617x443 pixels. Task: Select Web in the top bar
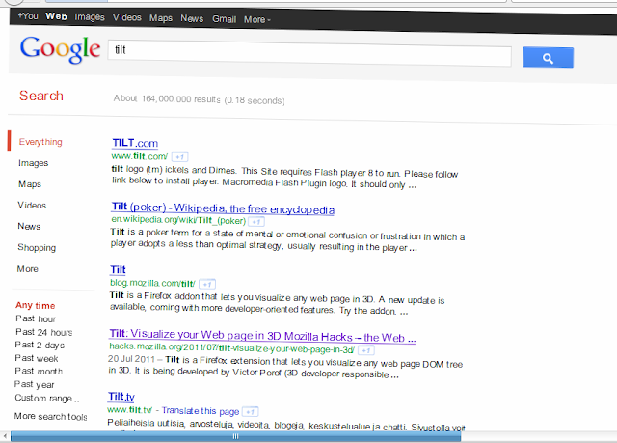(x=56, y=16)
